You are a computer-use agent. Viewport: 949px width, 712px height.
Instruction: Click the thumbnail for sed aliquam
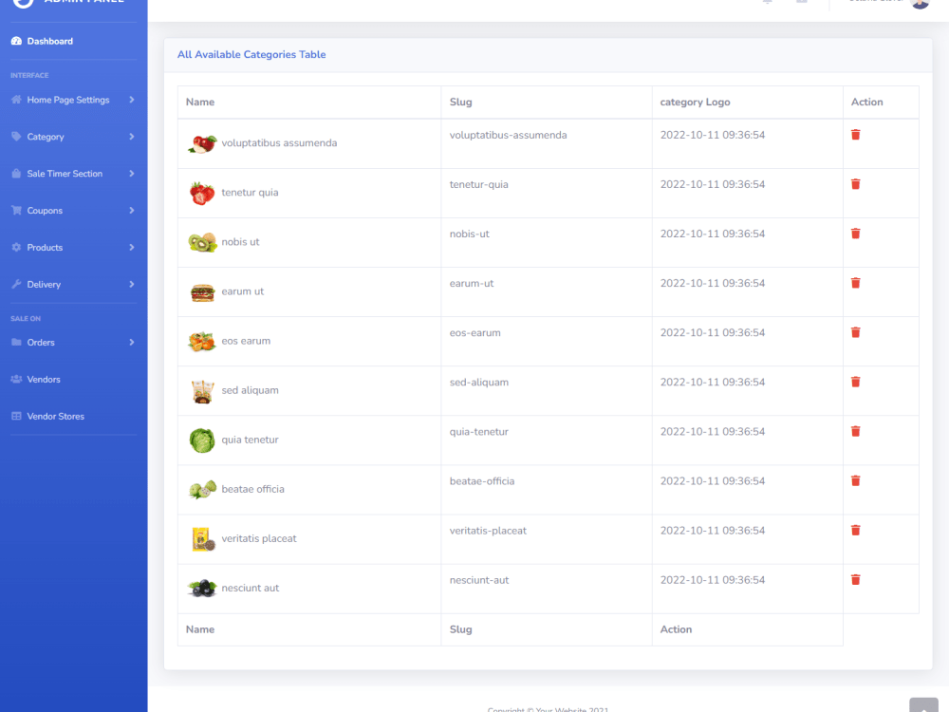coord(202,391)
